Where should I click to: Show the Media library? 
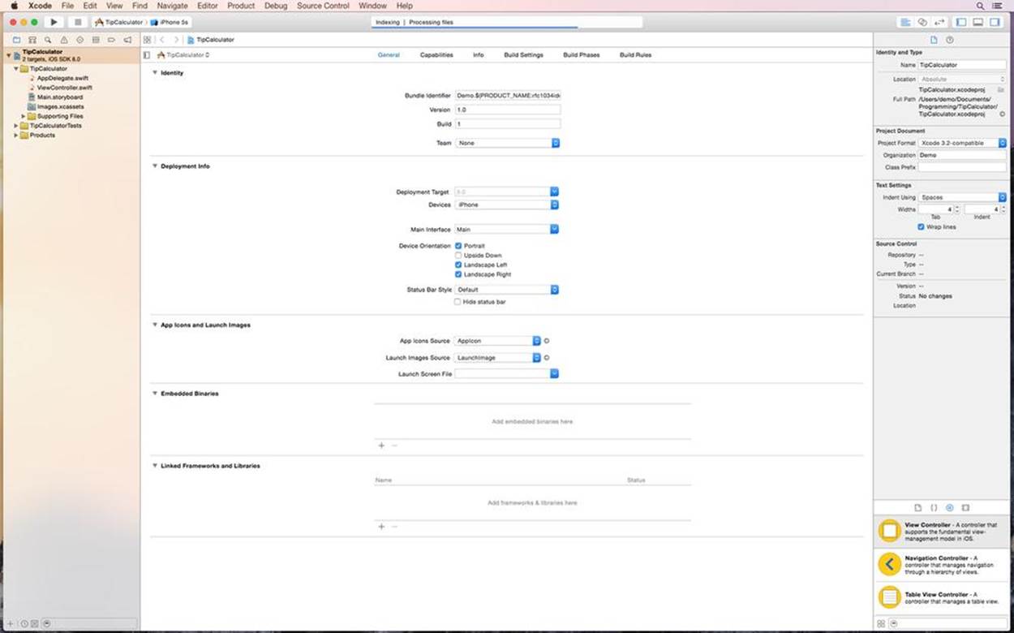pyautogui.click(x=965, y=507)
